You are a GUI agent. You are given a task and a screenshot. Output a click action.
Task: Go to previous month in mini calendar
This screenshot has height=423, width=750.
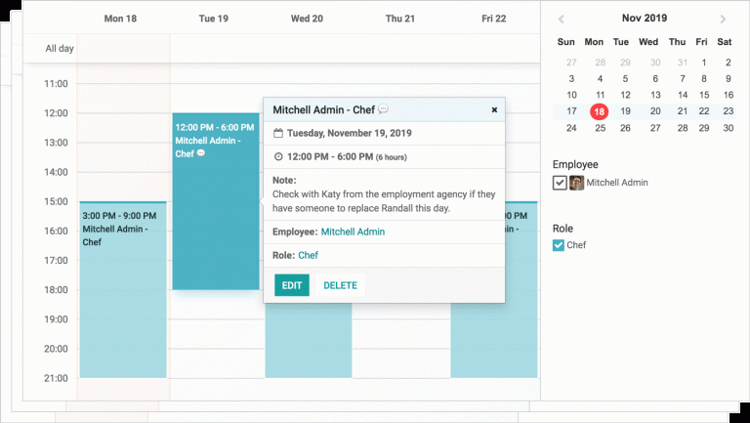pos(562,19)
